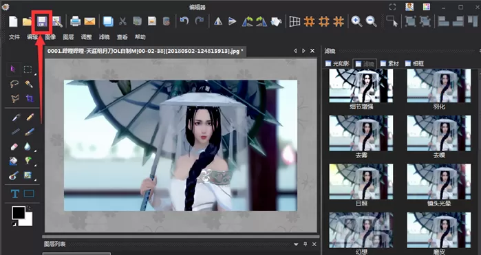The width and height of the screenshot is (481, 255).
Task: Click the scissors Cut icon
Action: click(x=122, y=21)
